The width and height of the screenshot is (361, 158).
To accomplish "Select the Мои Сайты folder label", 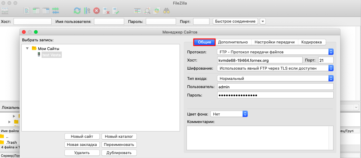I will click(x=48, y=49).
